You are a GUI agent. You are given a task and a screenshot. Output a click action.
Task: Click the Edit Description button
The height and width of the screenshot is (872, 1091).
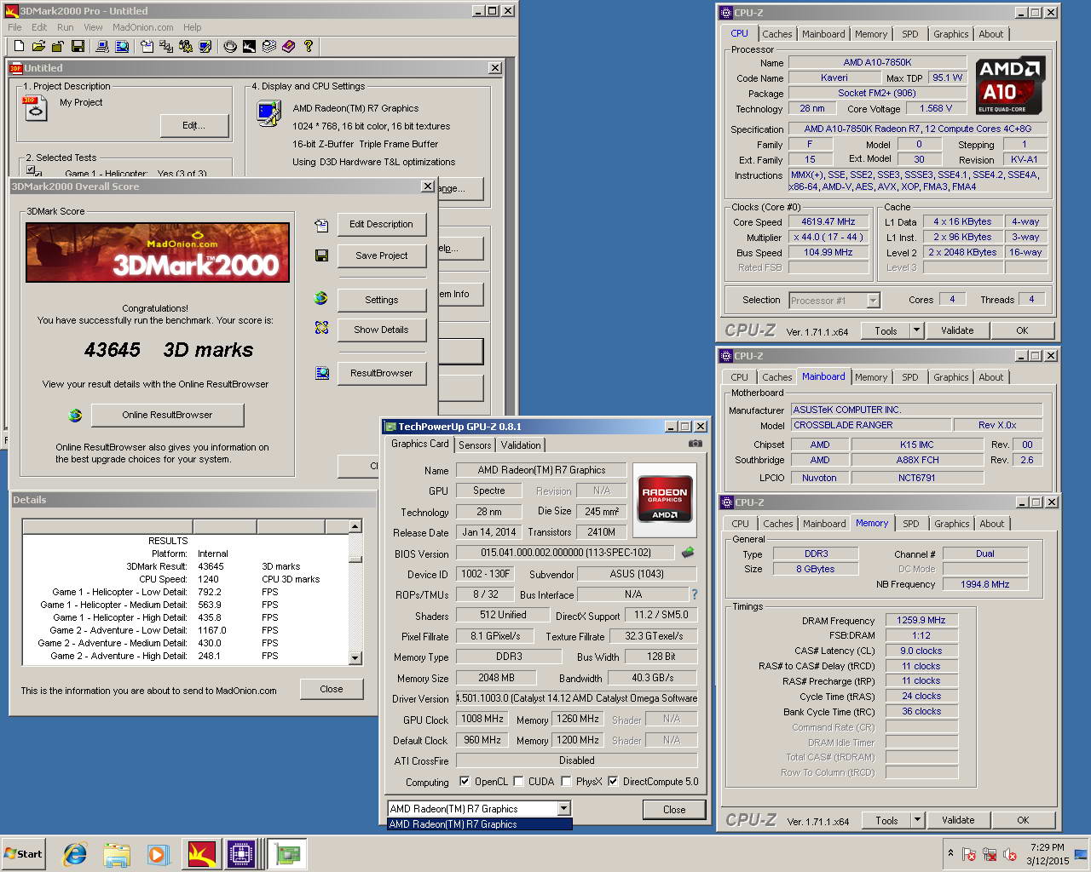coord(381,224)
